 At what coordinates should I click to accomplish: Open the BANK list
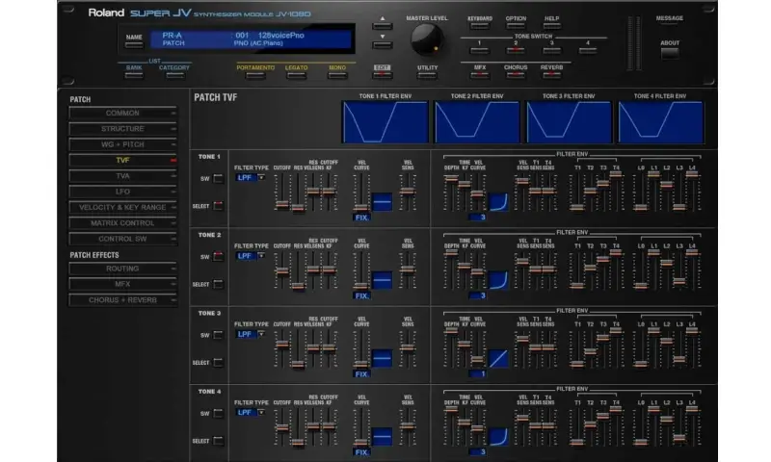click(134, 75)
